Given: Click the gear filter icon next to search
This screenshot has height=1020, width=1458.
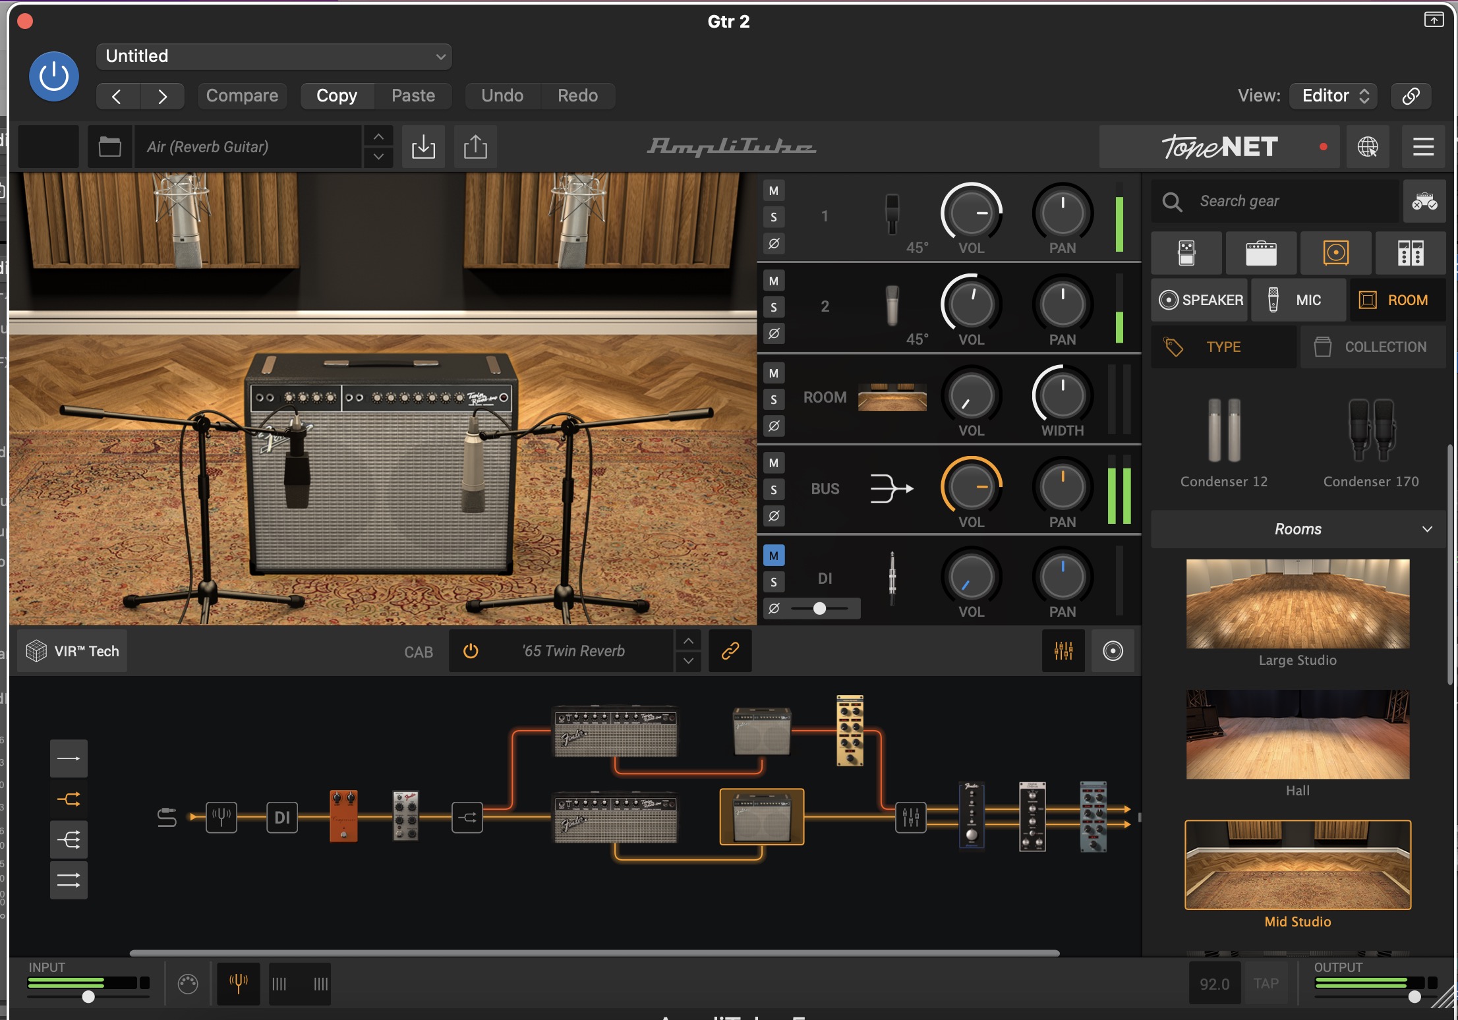Looking at the screenshot, I should coord(1424,201).
